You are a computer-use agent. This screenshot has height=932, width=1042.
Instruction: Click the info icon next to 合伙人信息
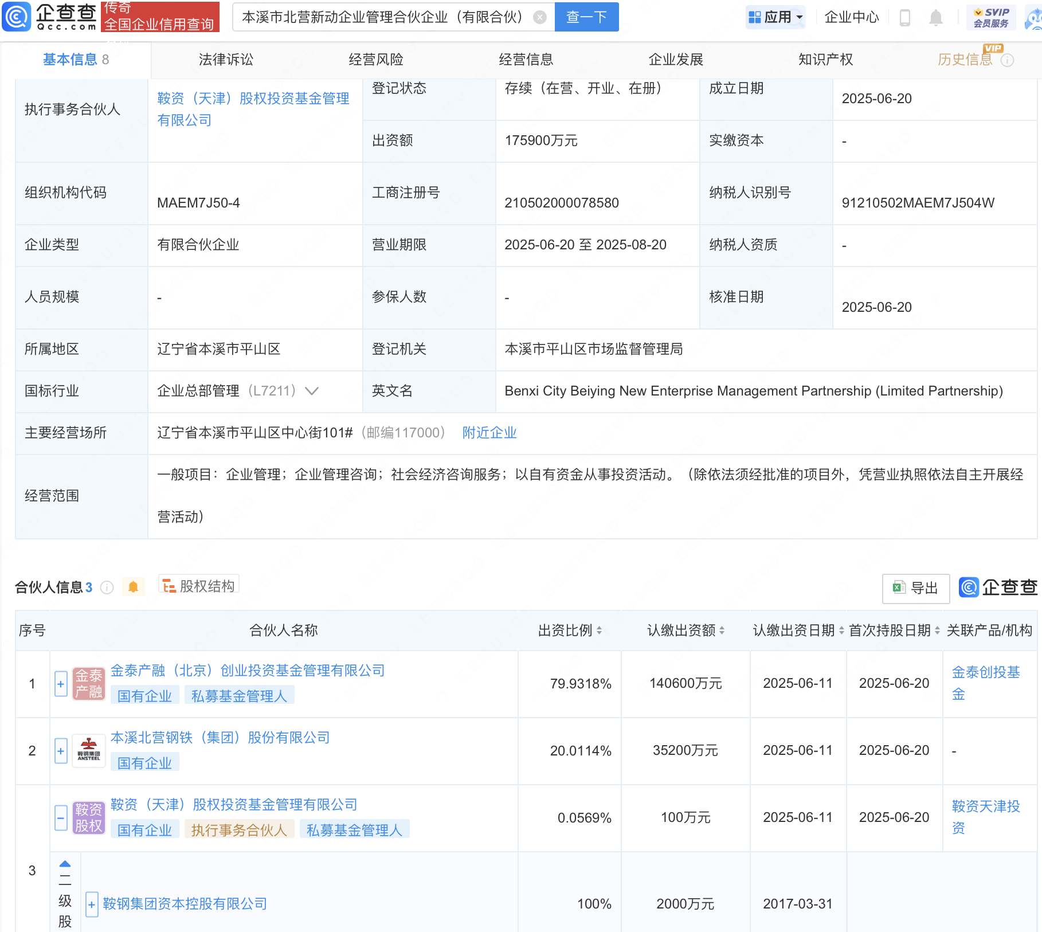click(x=107, y=588)
